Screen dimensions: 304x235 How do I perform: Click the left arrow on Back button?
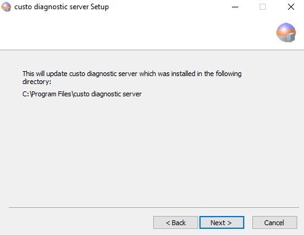[168, 223]
